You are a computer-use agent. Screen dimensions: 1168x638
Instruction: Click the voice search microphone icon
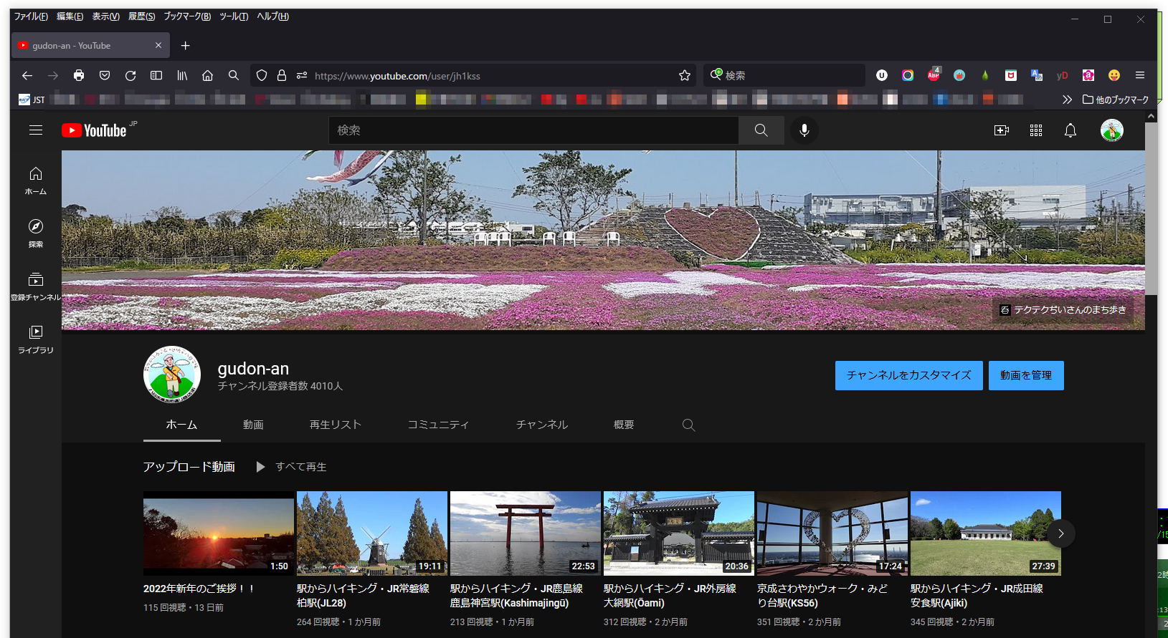(804, 130)
